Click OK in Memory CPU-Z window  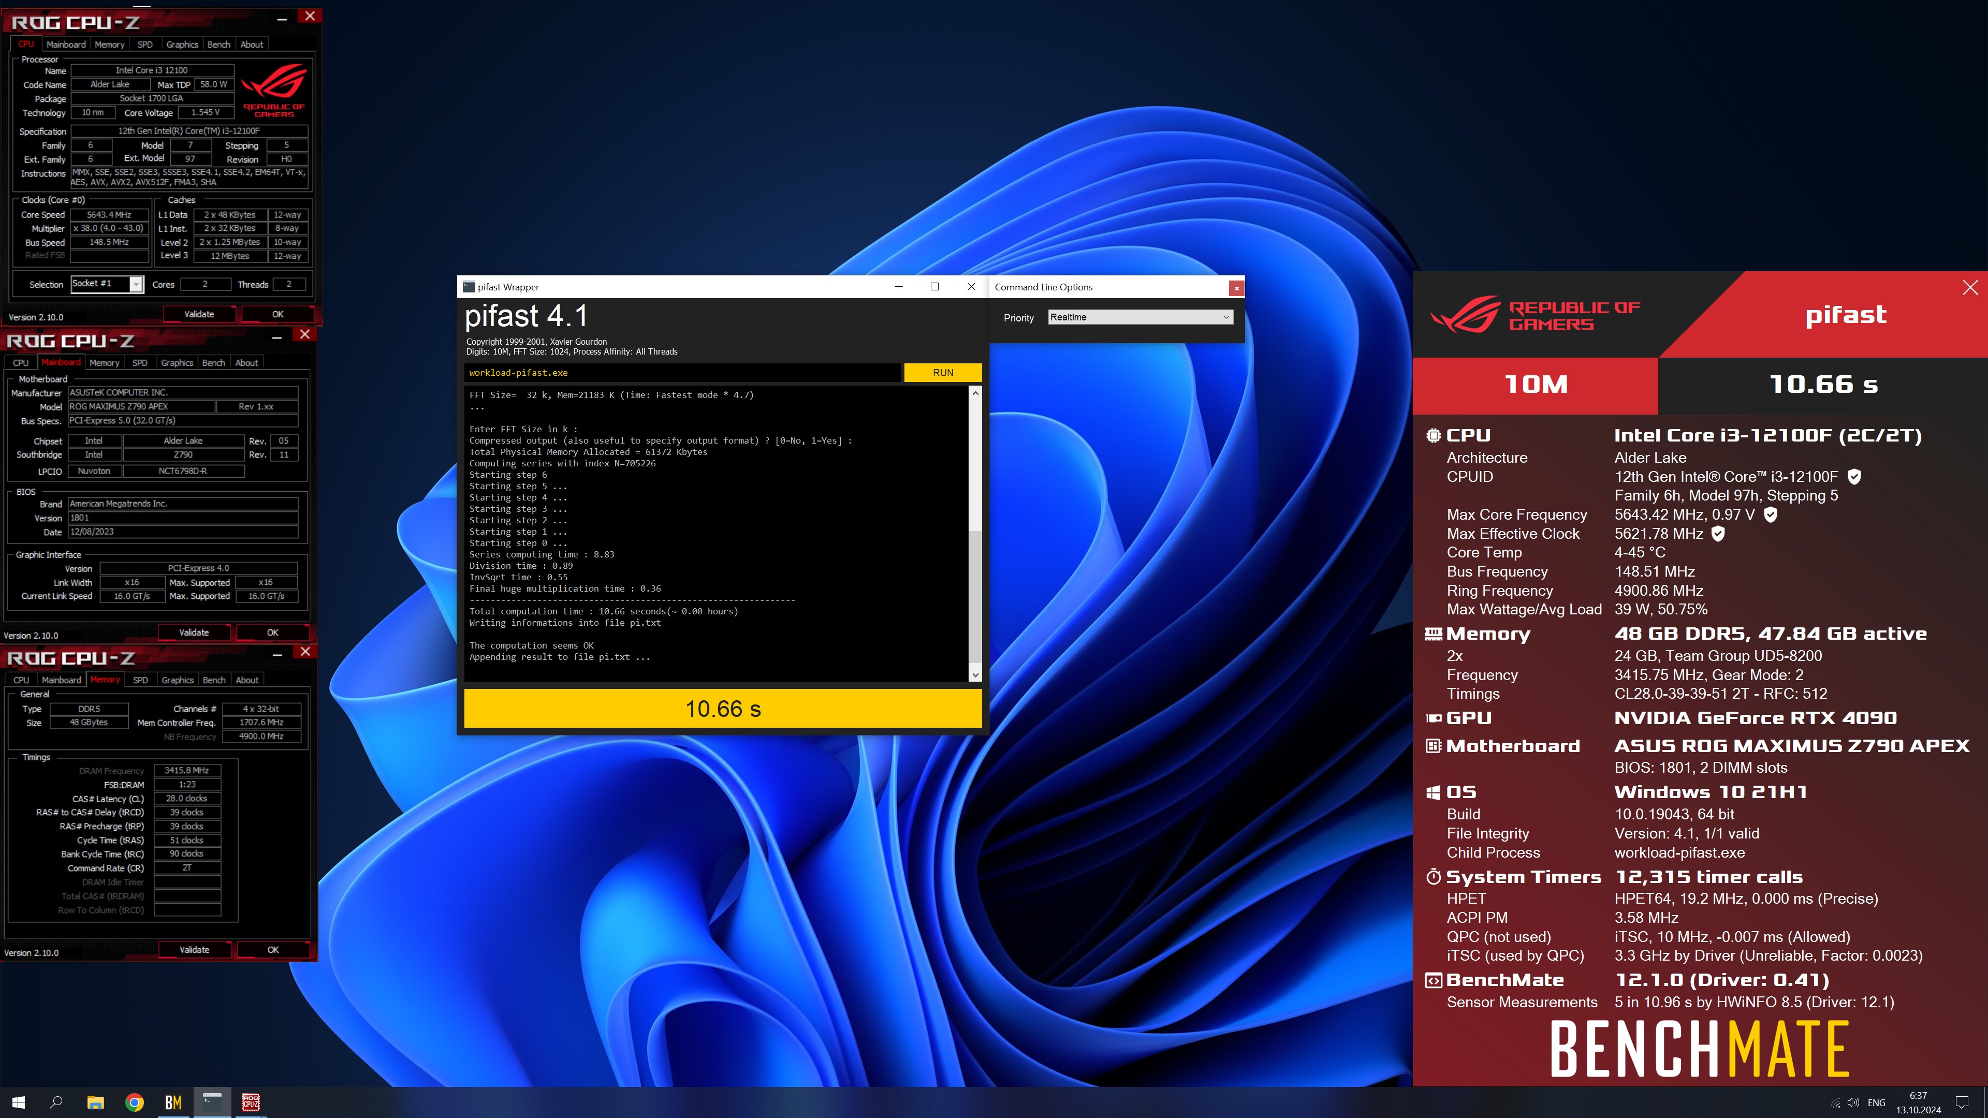[273, 950]
